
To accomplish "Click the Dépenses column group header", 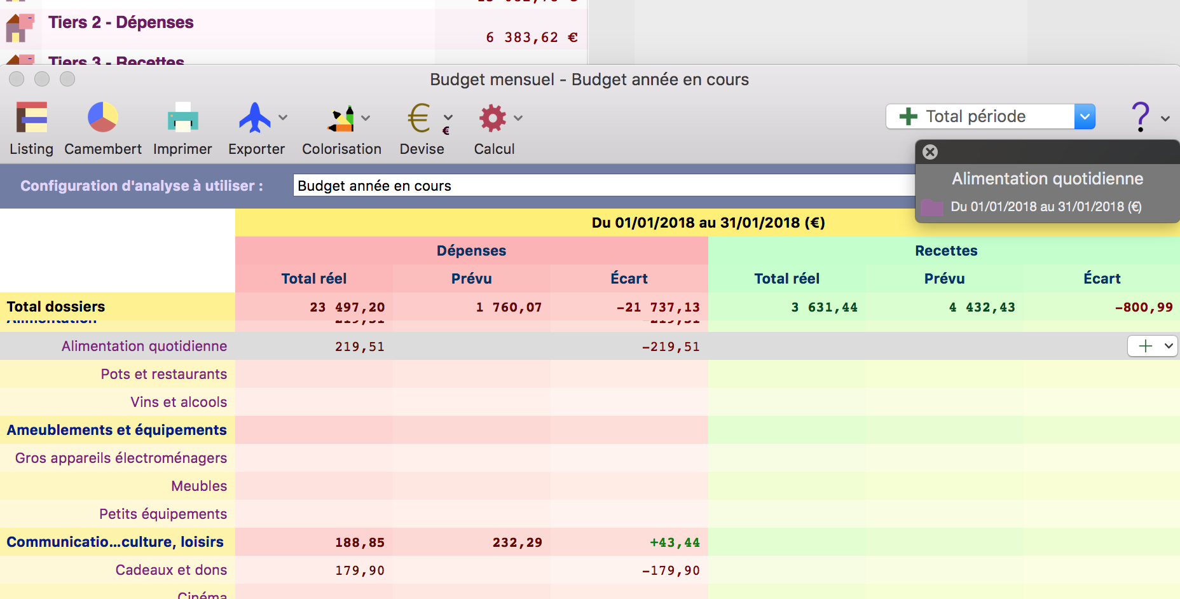I will pyautogui.click(x=472, y=251).
